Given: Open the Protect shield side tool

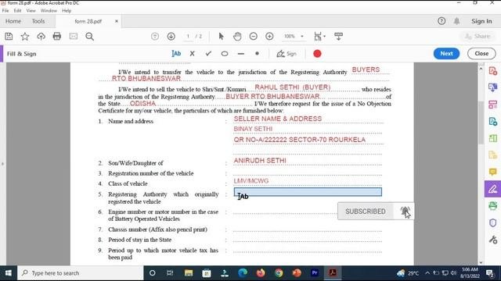Looking at the screenshot, I should click(492, 222).
